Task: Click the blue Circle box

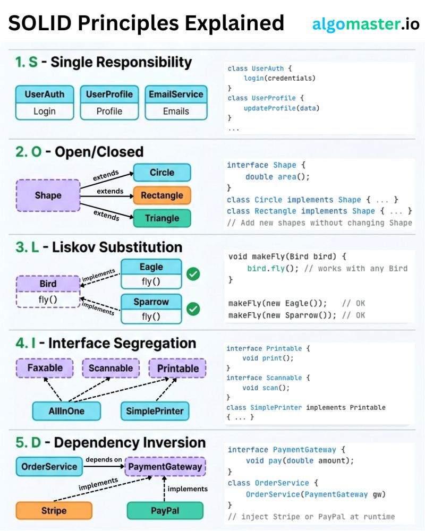Action: pyautogui.click(x=162, y=173)
